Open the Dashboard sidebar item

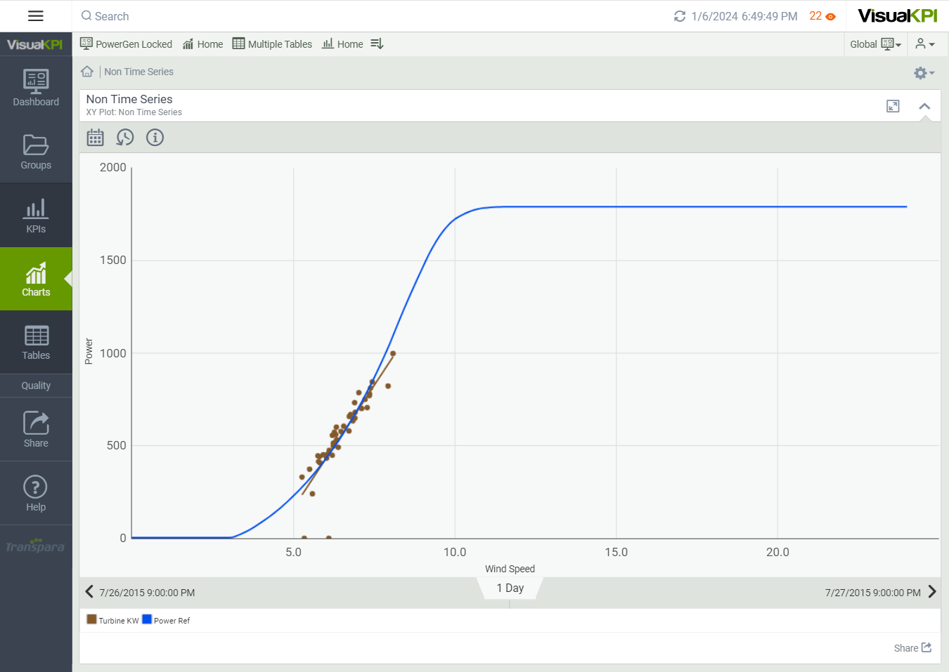[x=36, y=88]
